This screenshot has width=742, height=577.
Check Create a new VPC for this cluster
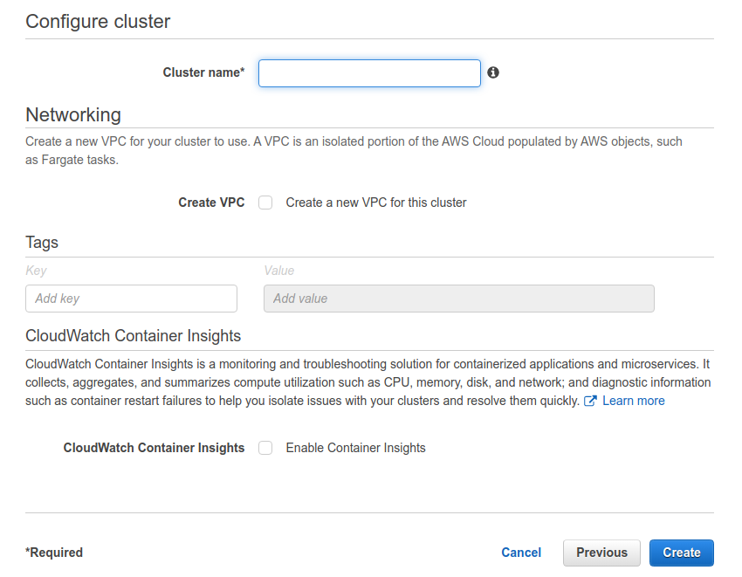265,203
